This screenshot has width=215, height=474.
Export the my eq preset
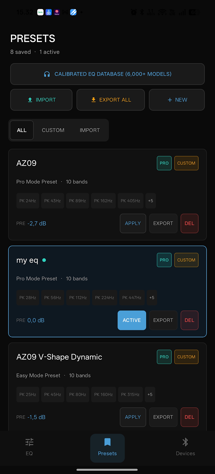(163, 320)
